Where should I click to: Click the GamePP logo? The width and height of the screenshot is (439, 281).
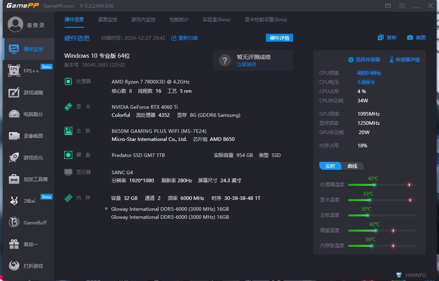point(22,6)
